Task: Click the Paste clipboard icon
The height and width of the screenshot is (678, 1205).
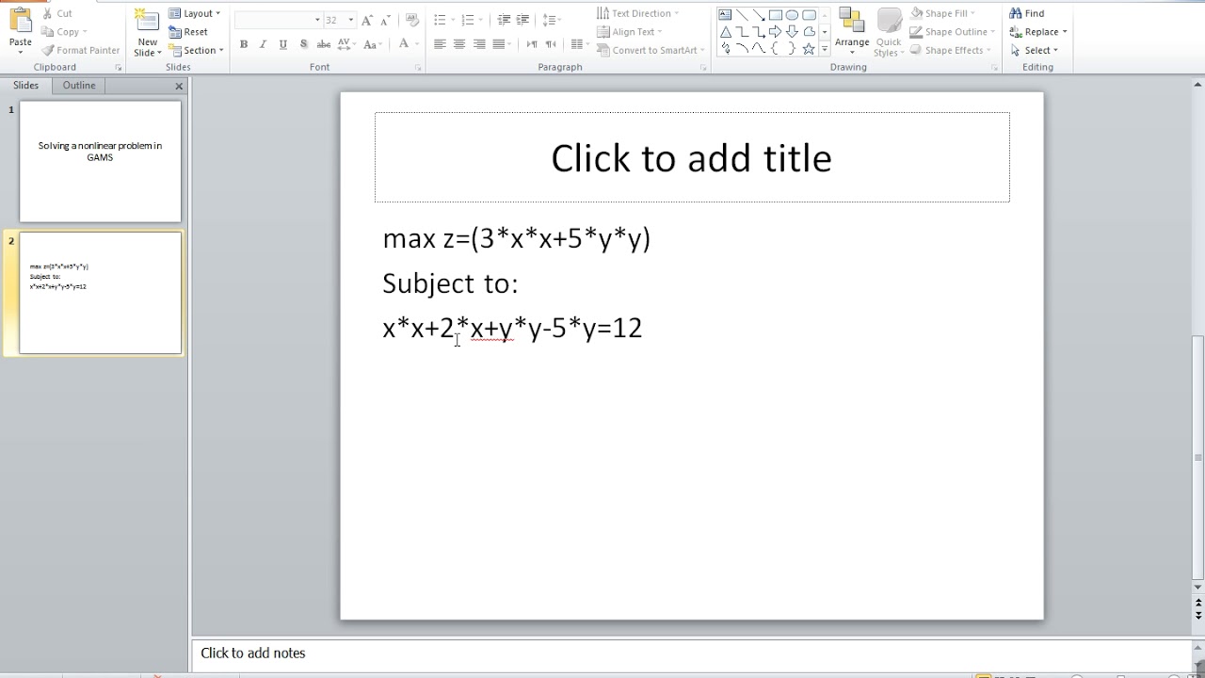Action: pos(20,21)
